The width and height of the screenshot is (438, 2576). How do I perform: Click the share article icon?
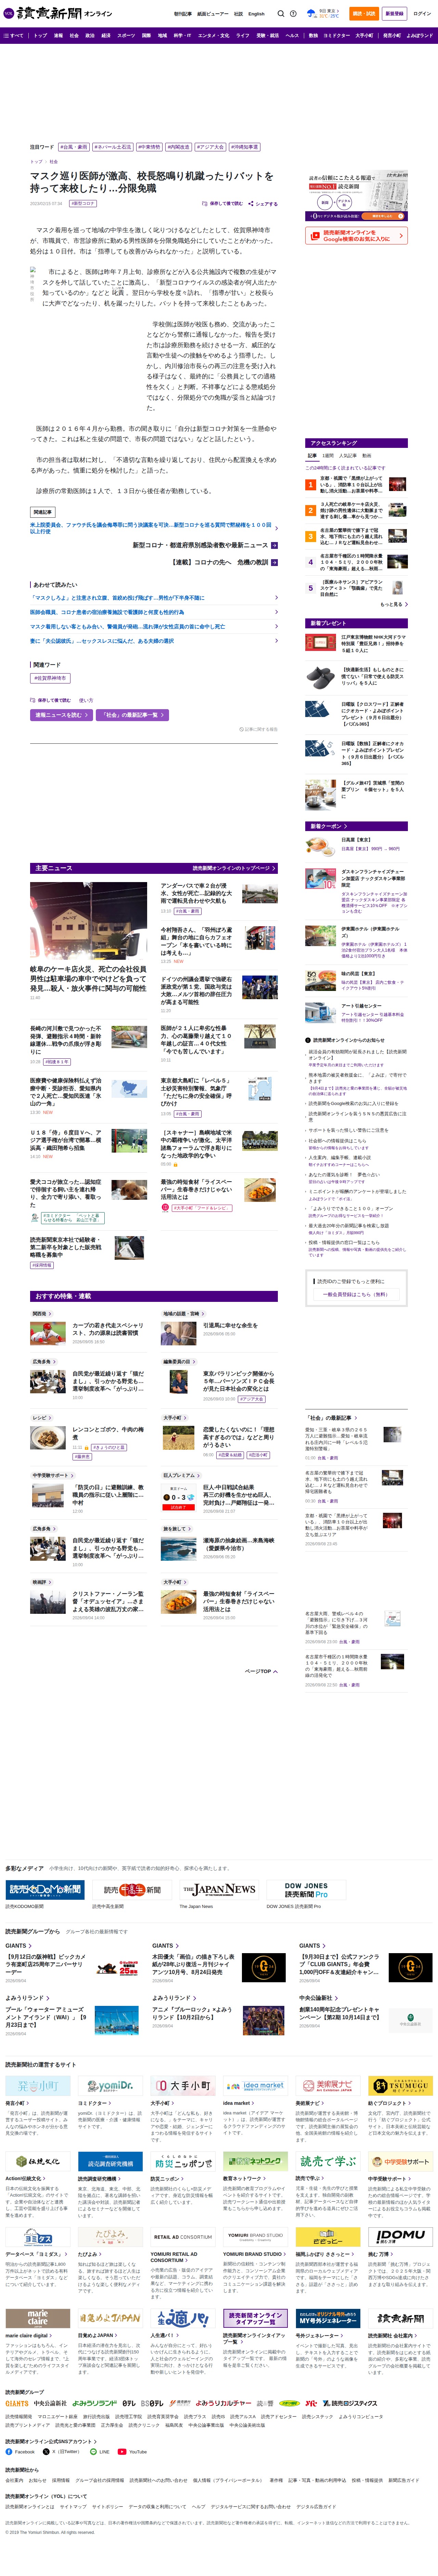tap(251, 203)
